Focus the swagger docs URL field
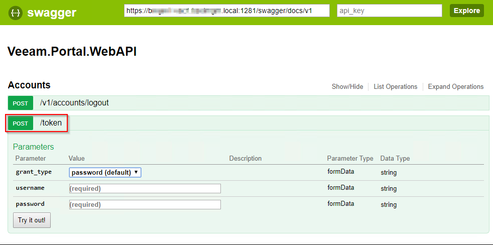 click(x=227, y=11)
